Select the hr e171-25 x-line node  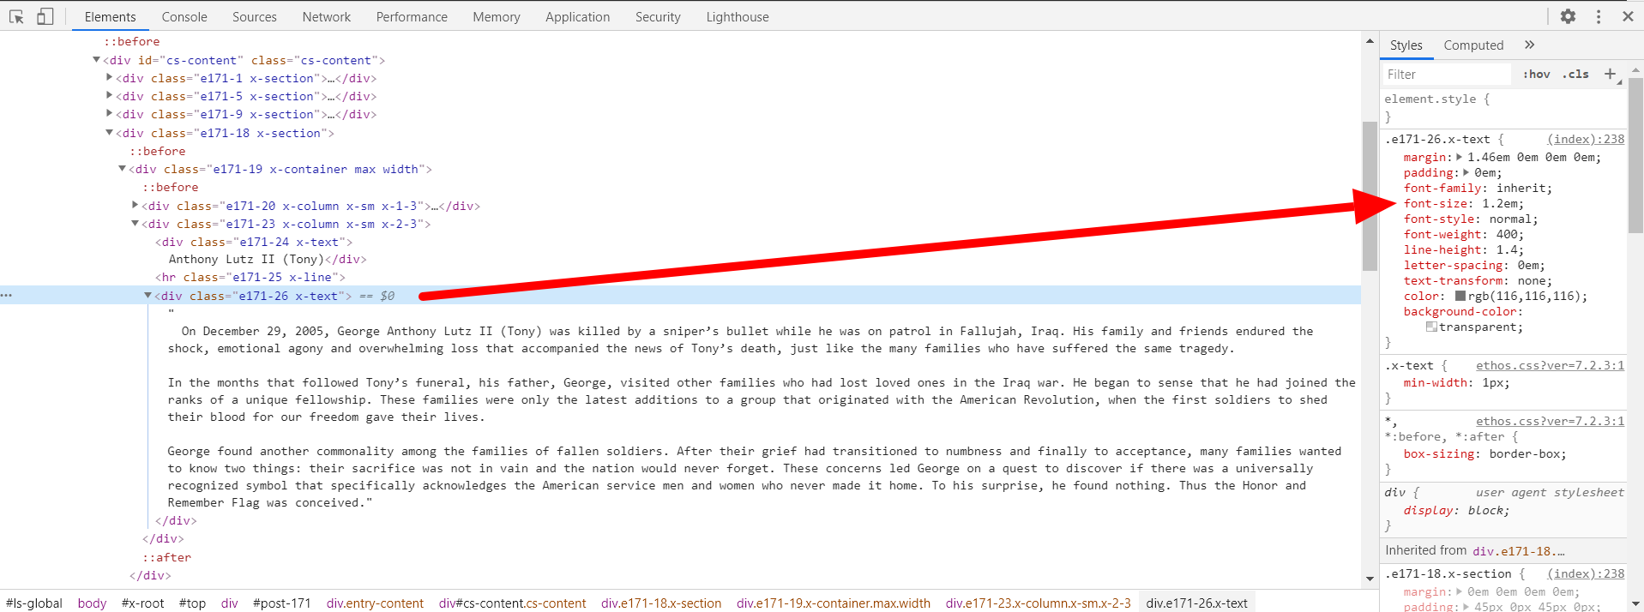point(250,277)
